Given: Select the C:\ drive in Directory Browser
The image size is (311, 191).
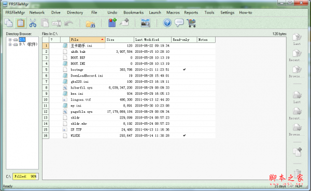Looking at the screenshot, I should point(22,40).
